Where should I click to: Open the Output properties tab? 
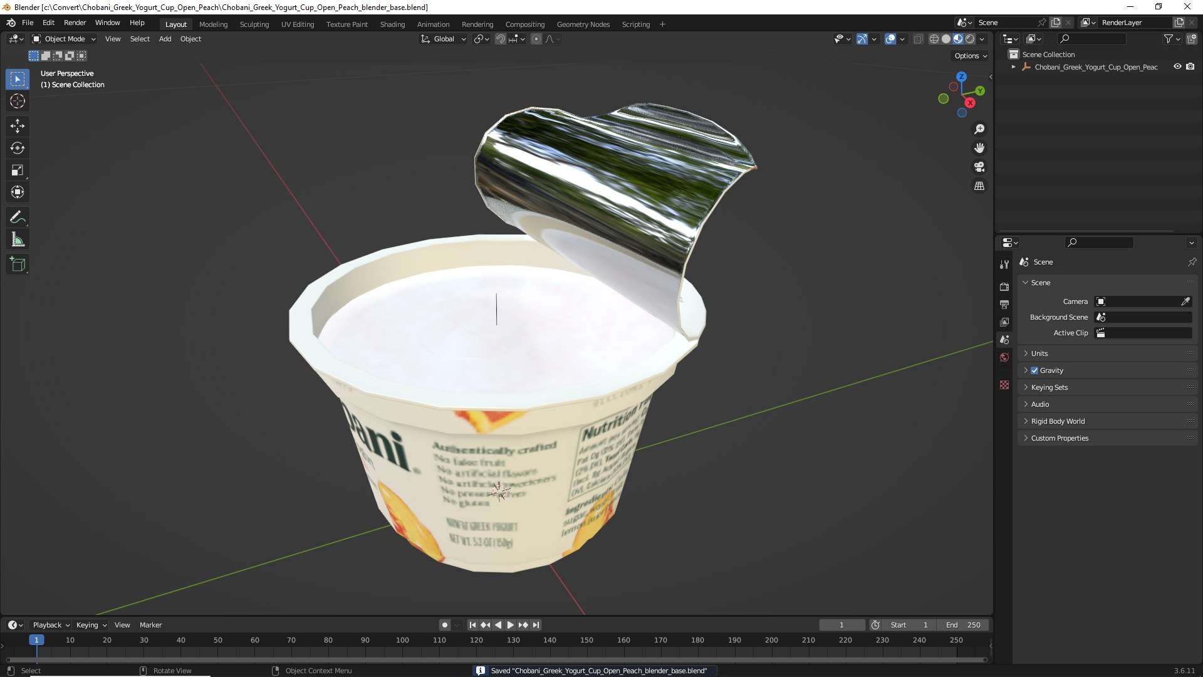pos(1004,304)
